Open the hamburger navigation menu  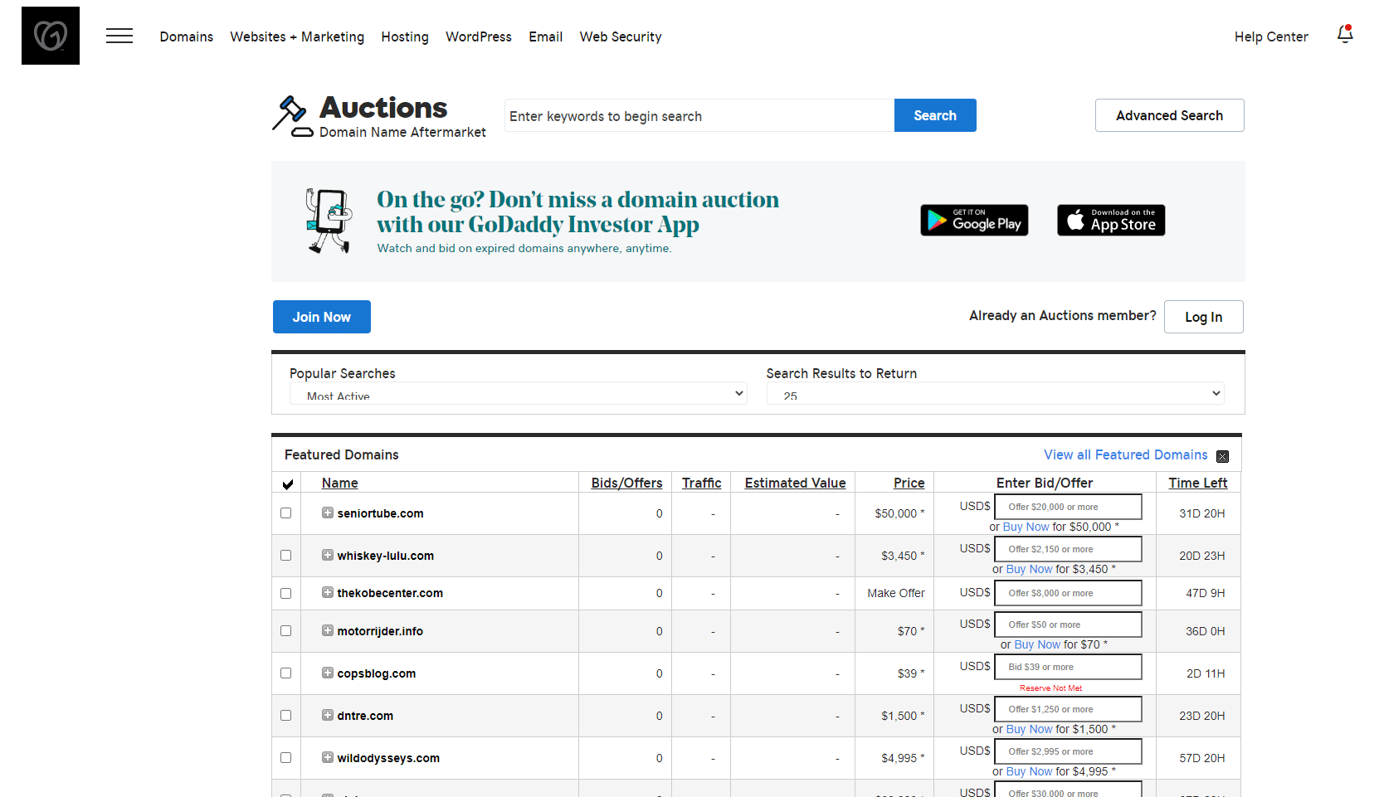tap(119, 36)
